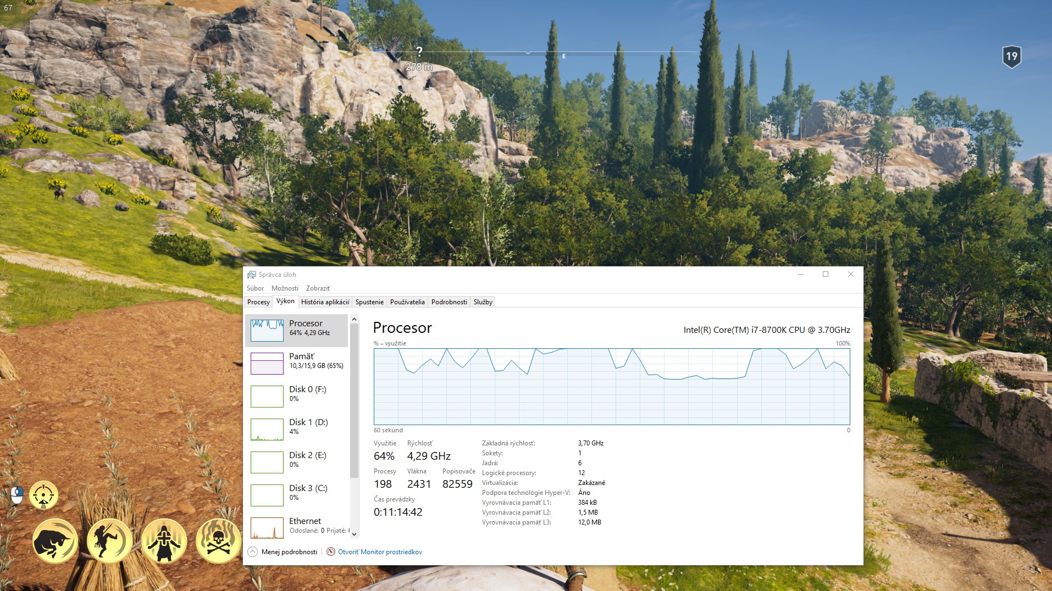The height and width of the screenshot is (591, 1052).
Task: Open the Súbor menu
Action: coord(255,288)
